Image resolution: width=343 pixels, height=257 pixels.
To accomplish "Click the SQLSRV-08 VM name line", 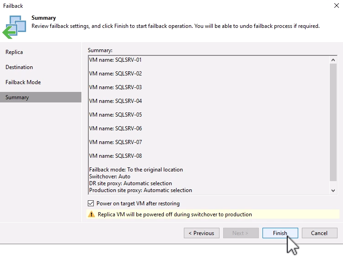I will pyautogui.click(x=115, y=156).
